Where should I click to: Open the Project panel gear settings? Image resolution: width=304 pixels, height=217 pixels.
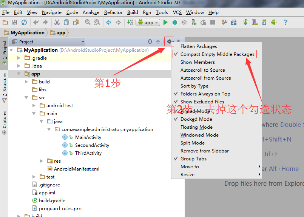169,42
